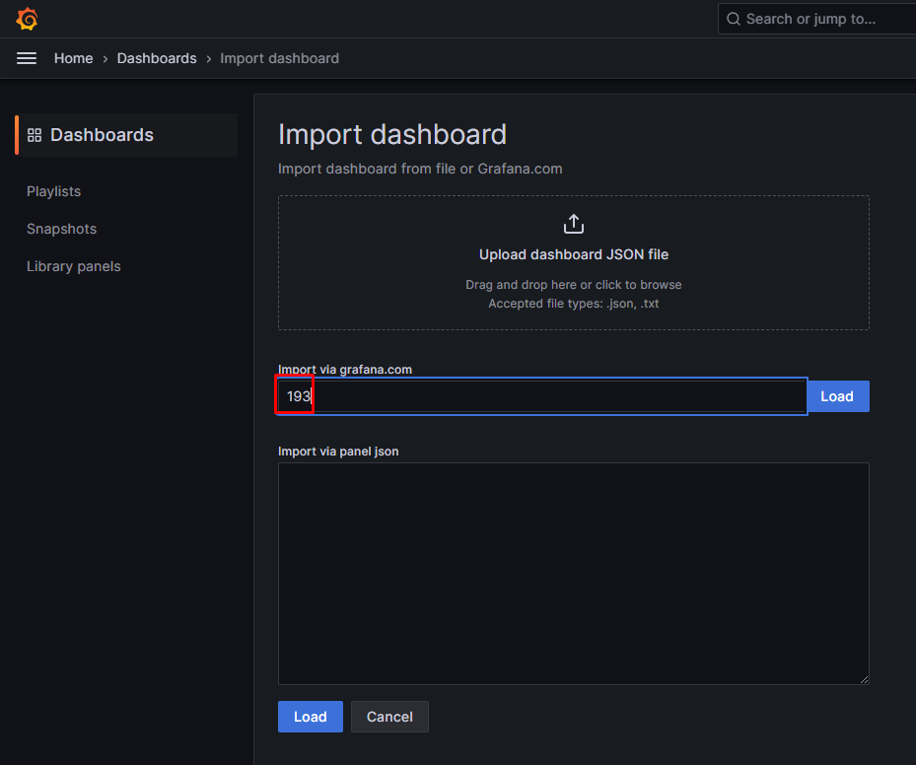Open Snapshots in the sidebar
Image resolution: width=916 pixels, height=765 pixels.
(x=61, y=229)
